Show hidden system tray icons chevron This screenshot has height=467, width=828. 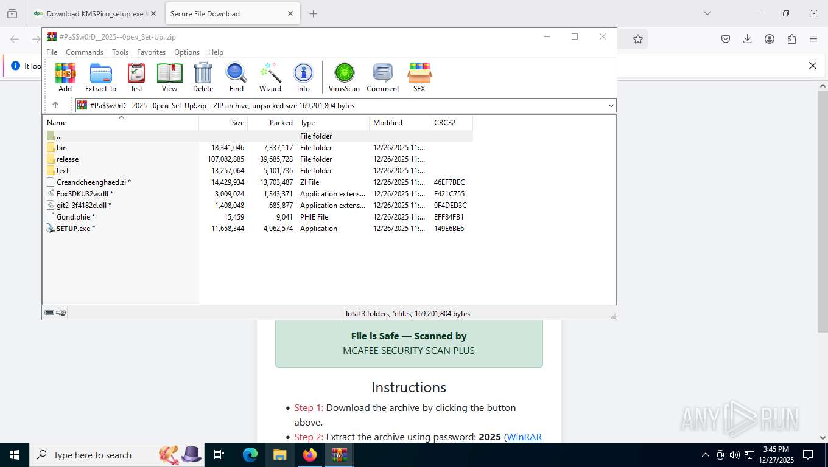pos(706,455)
